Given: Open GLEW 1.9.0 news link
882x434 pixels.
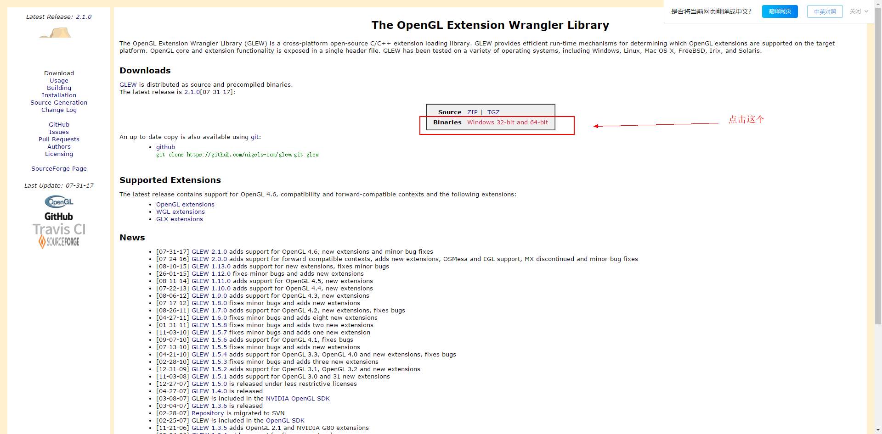Looking at the screenshot, I should coord(209,296).
